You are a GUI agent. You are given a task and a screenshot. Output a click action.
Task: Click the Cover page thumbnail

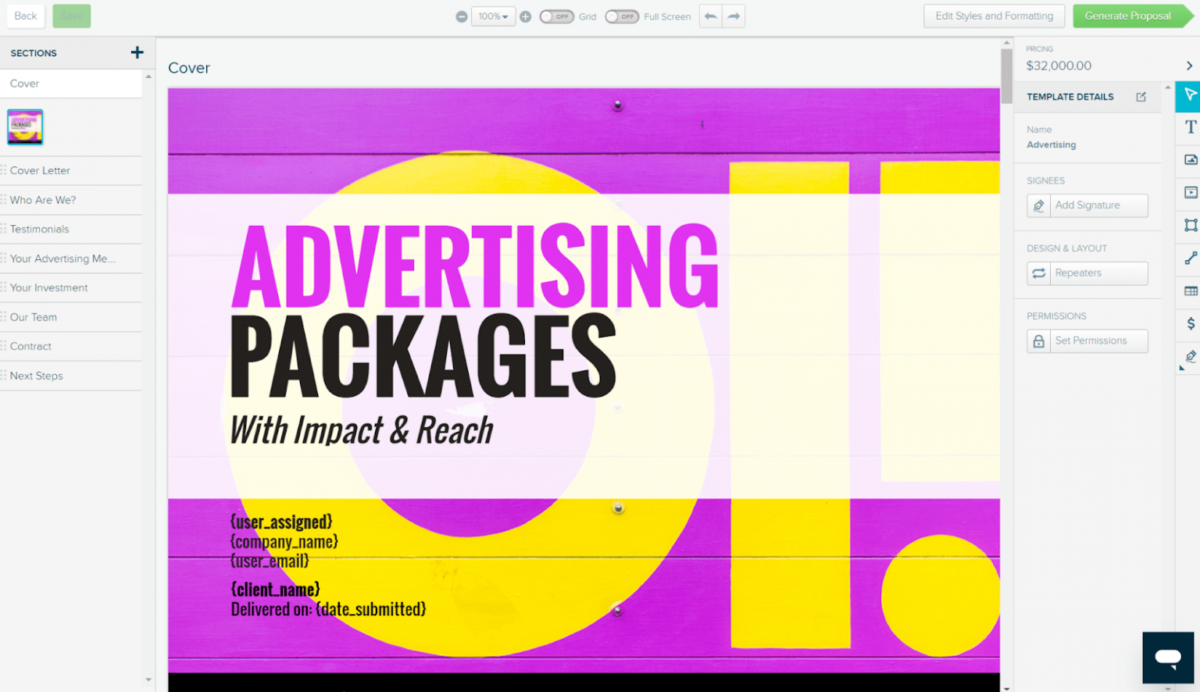point(25,127)
